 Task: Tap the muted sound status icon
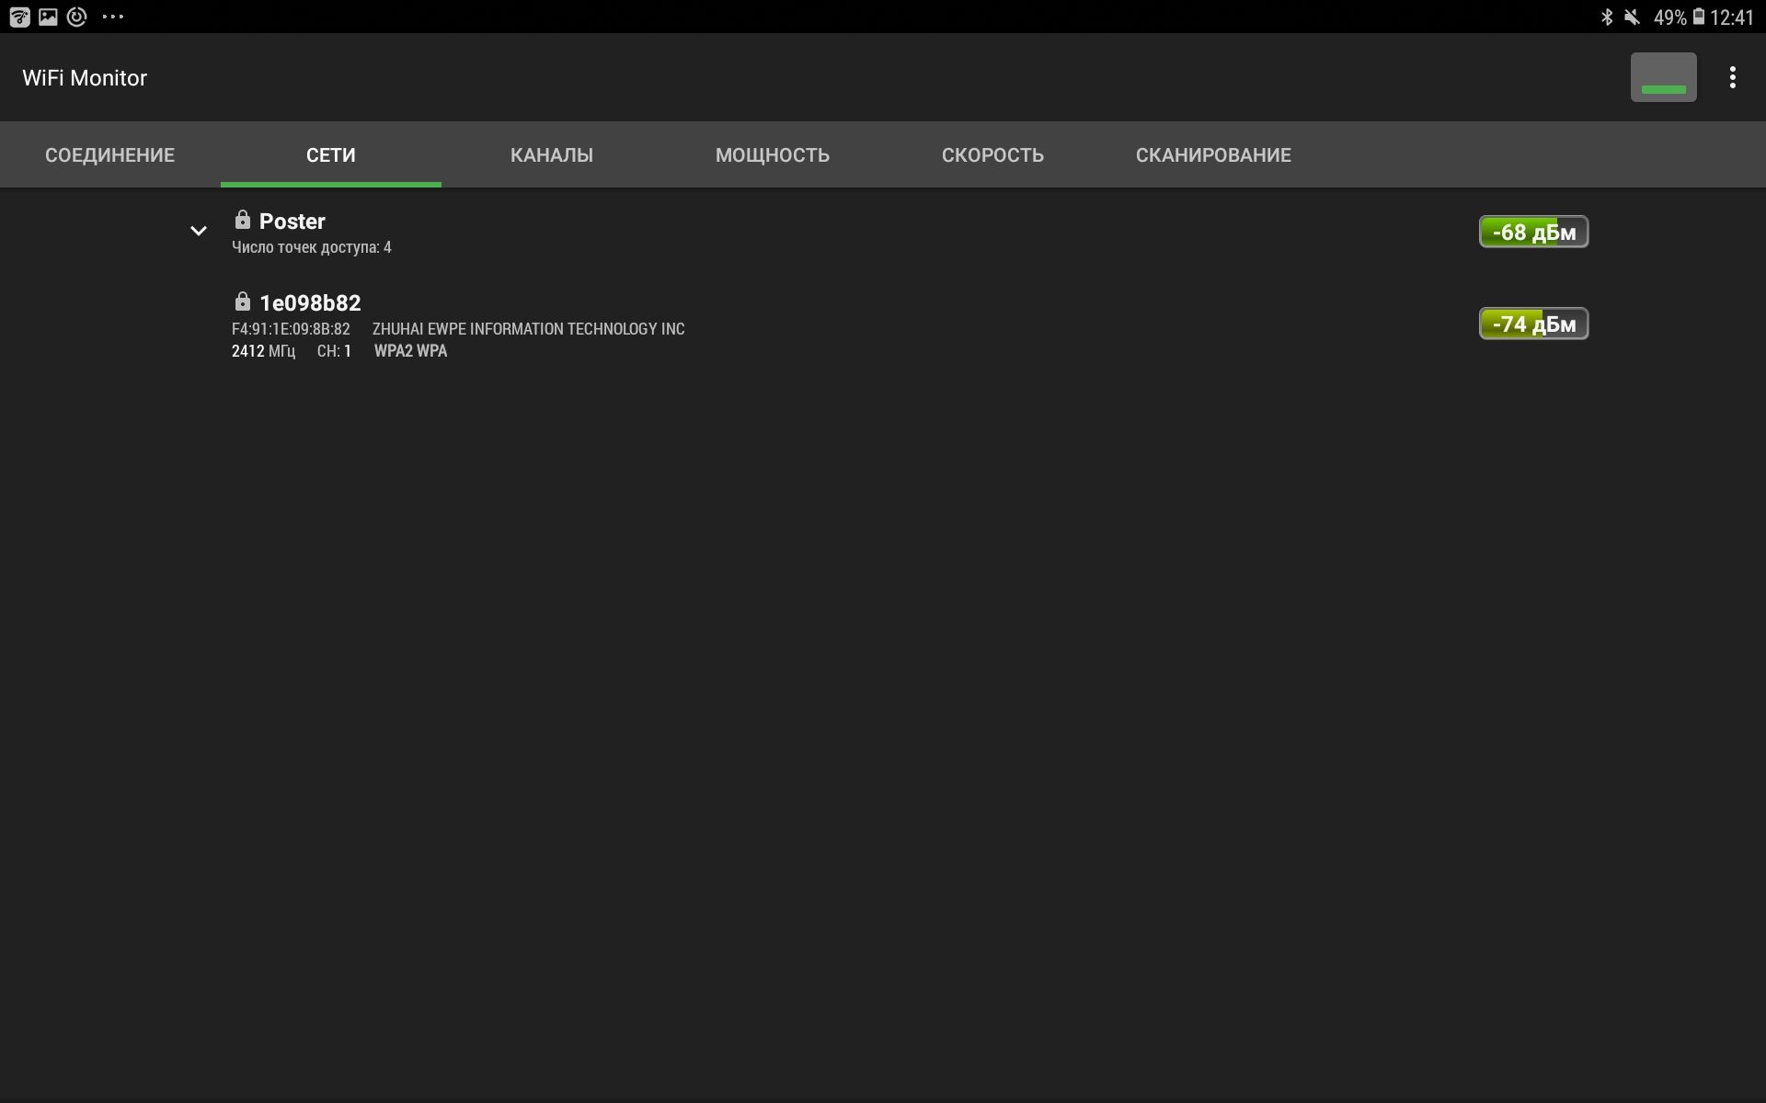(1632, 17)
